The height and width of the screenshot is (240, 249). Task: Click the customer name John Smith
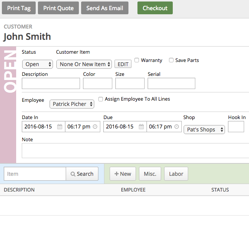[x=27, y=37]
